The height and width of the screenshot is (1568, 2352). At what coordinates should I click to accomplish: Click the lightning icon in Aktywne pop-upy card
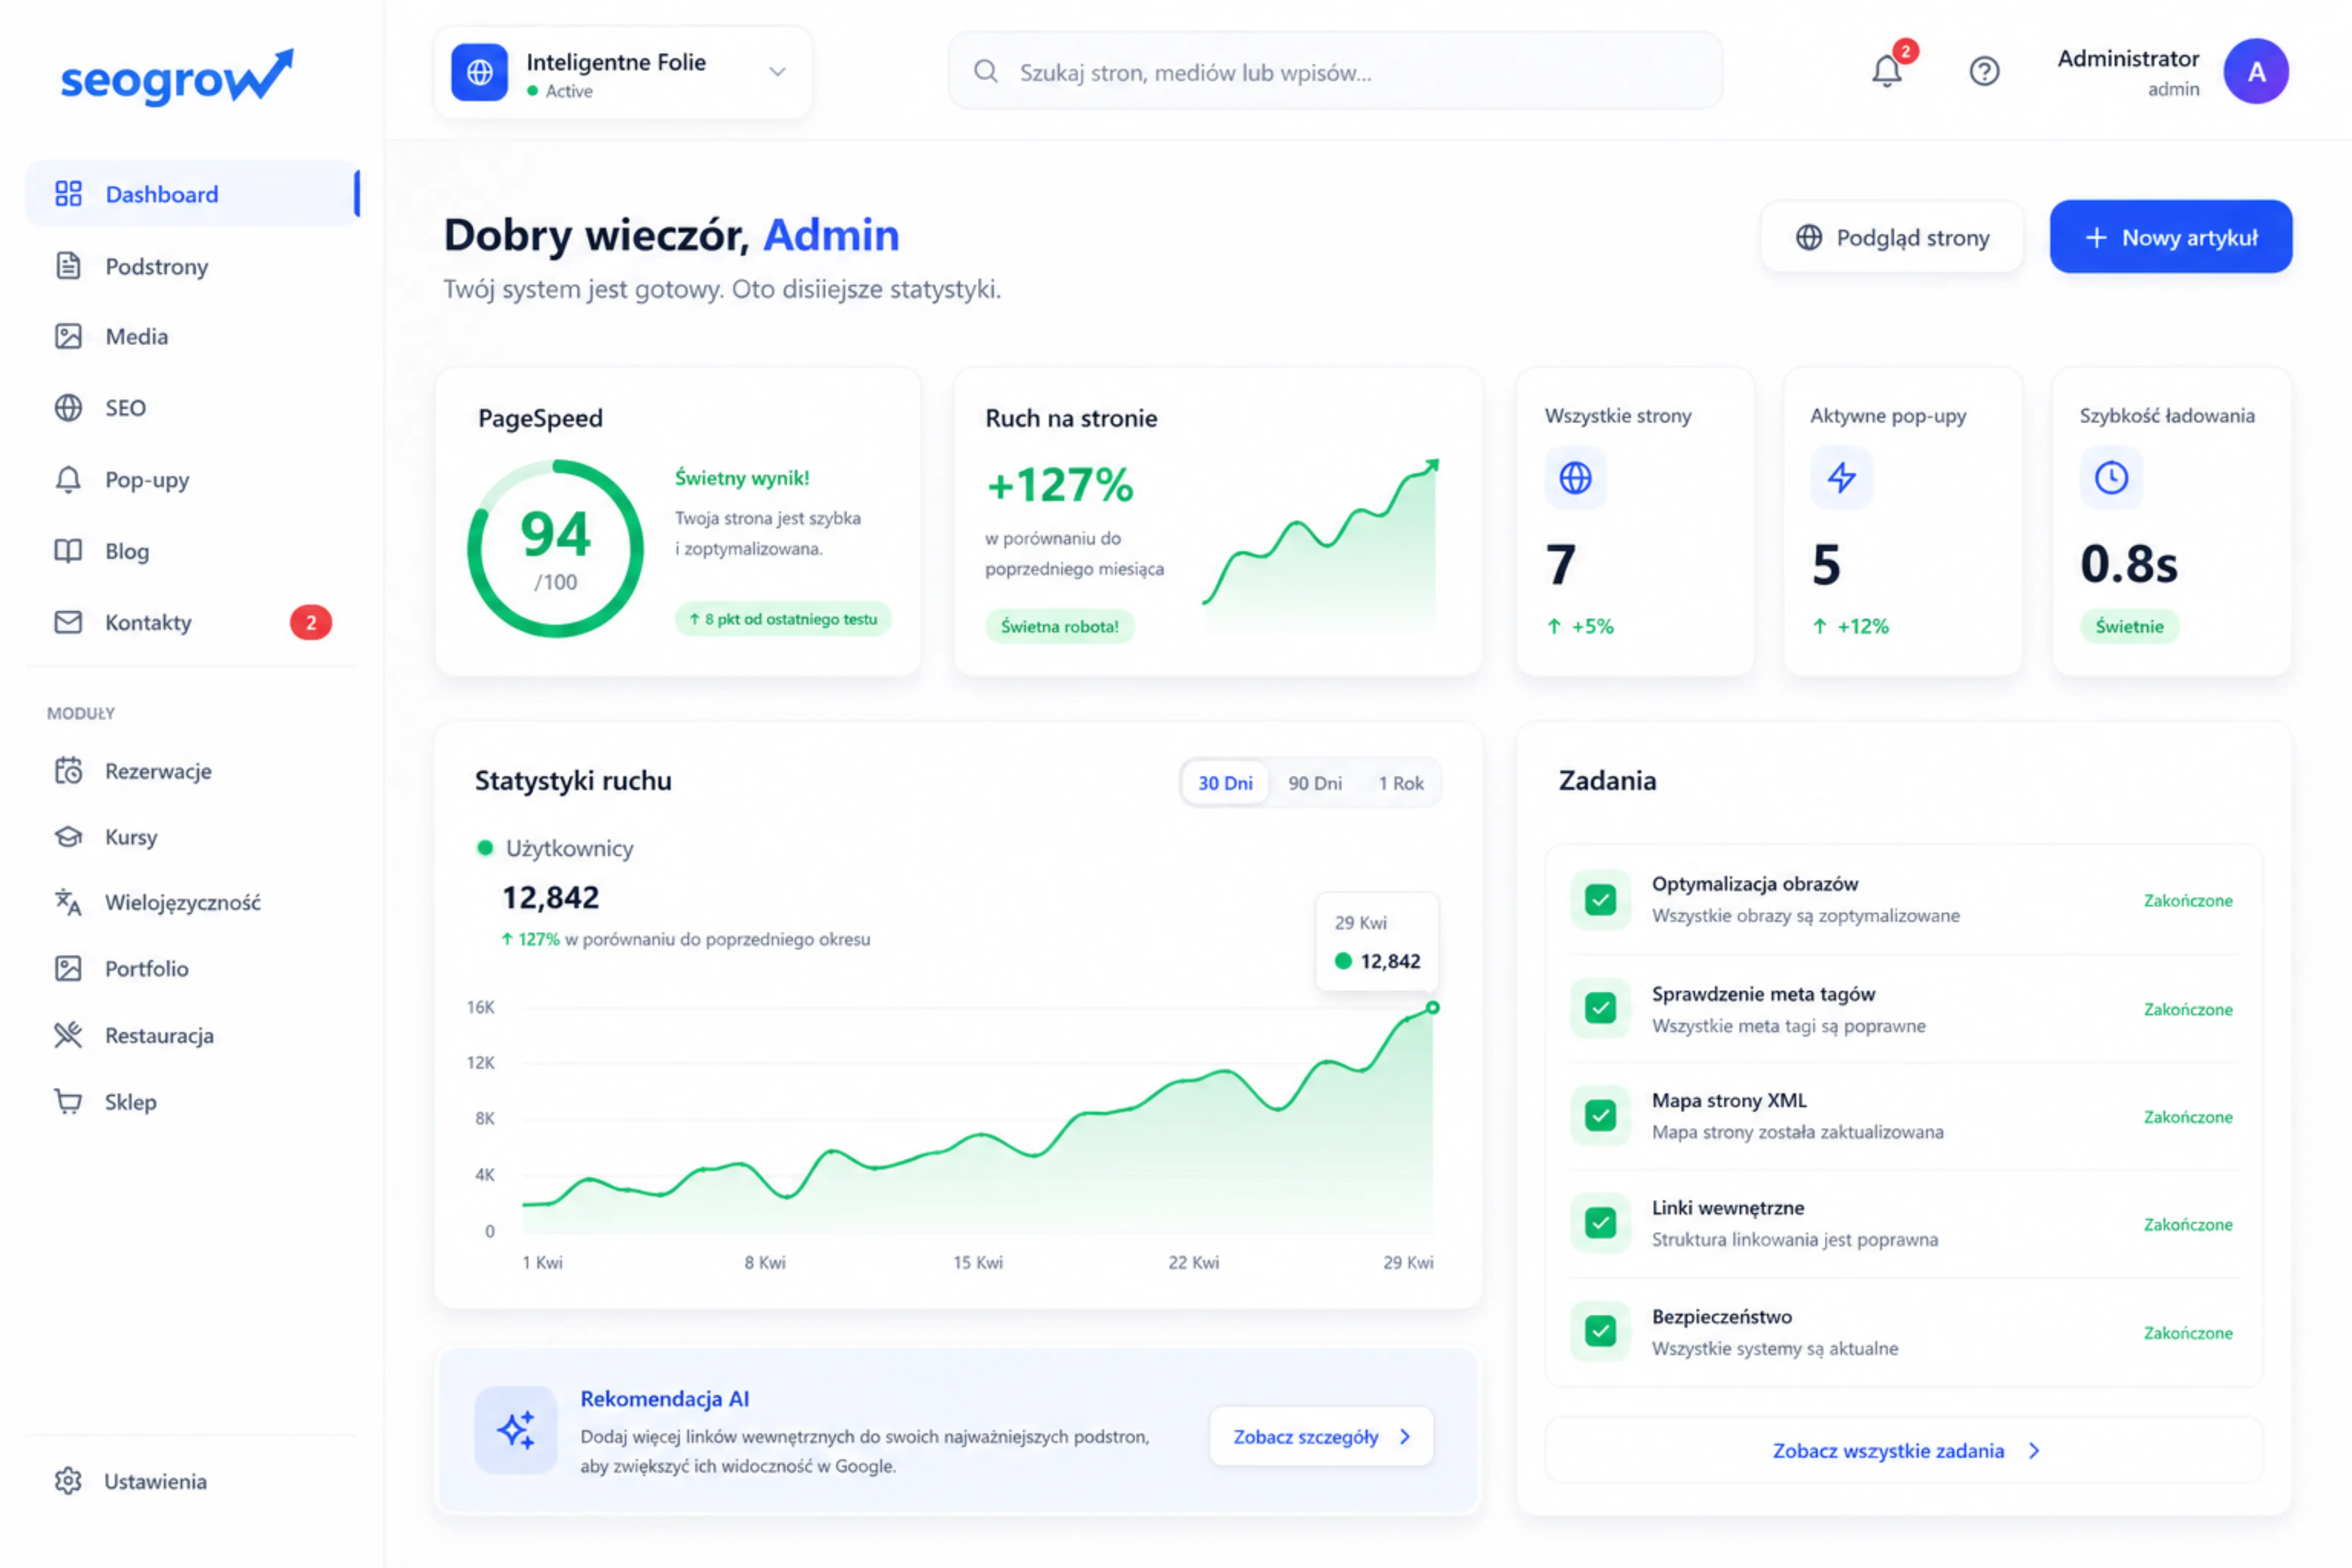[1842, 478]
